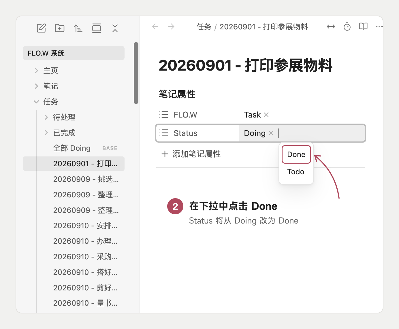Click 添加笔记属性 to add a property
The image size is (399, 329).
click(191, 154)
